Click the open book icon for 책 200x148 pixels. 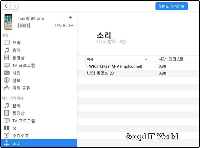(x=7, y=128)
